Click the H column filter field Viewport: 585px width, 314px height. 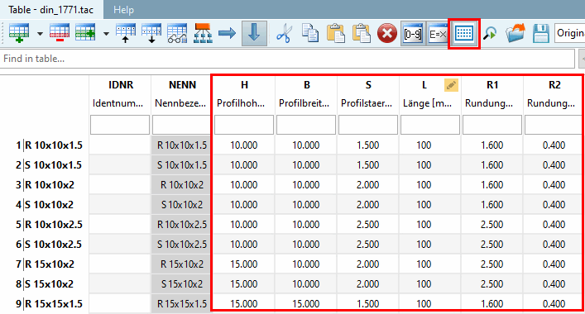coord(244,125)
